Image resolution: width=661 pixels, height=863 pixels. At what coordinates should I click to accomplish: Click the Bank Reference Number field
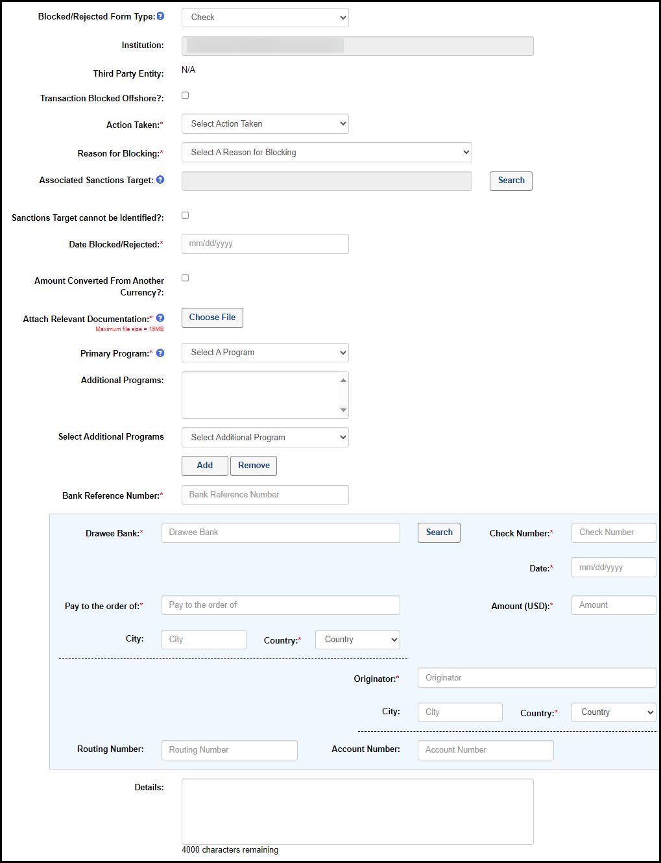(265, 495)
